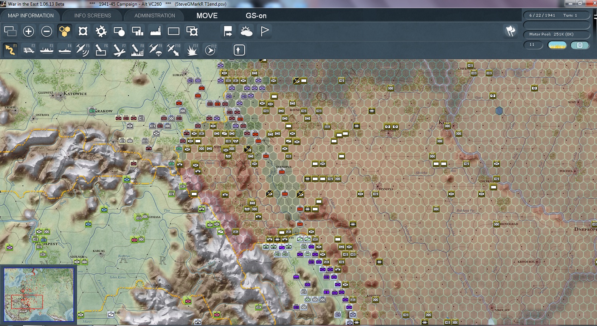
Task: Click the teal pill showing 0
Action: tap(580, 45)
